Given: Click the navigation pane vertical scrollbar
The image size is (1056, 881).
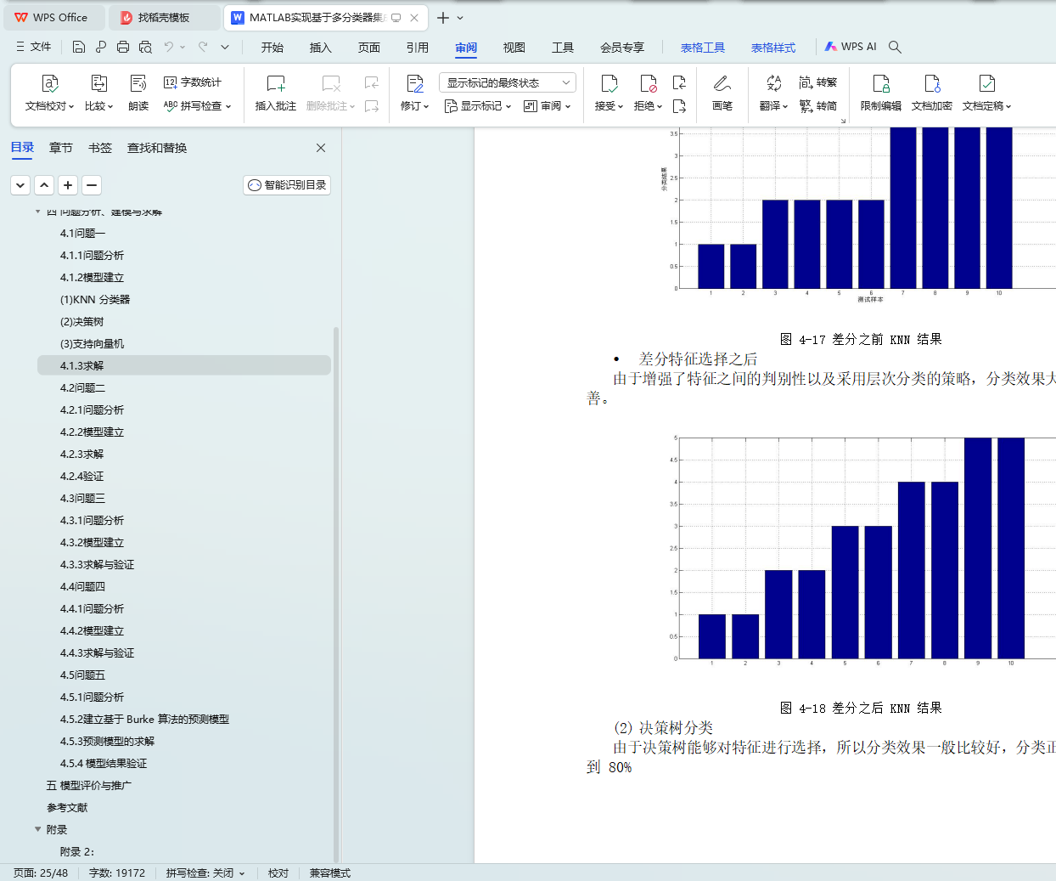Looking at the screenshot, I should [336, 595].
